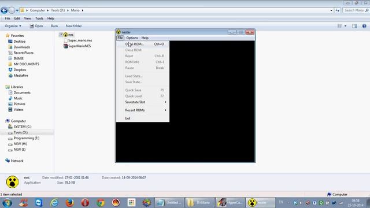Viewport: 370px width, 208px height.
Task: Open recent locations dropdown arrow
Action: pyautogui.click(x=17, y=10)
